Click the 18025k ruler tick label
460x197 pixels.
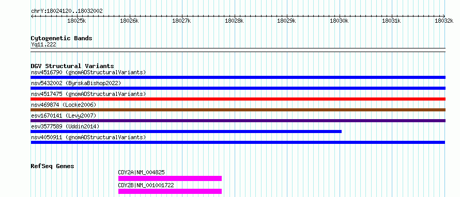pyautogui.click(x=76, y=21)
